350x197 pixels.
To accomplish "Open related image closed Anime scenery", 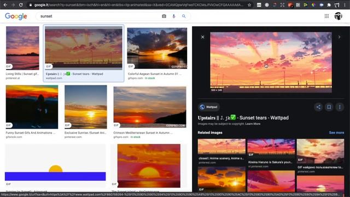I will coord(221,147).
